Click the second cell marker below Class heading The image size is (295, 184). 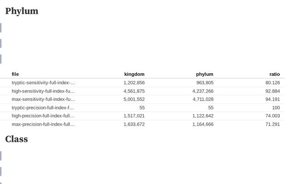click(1, 171)
